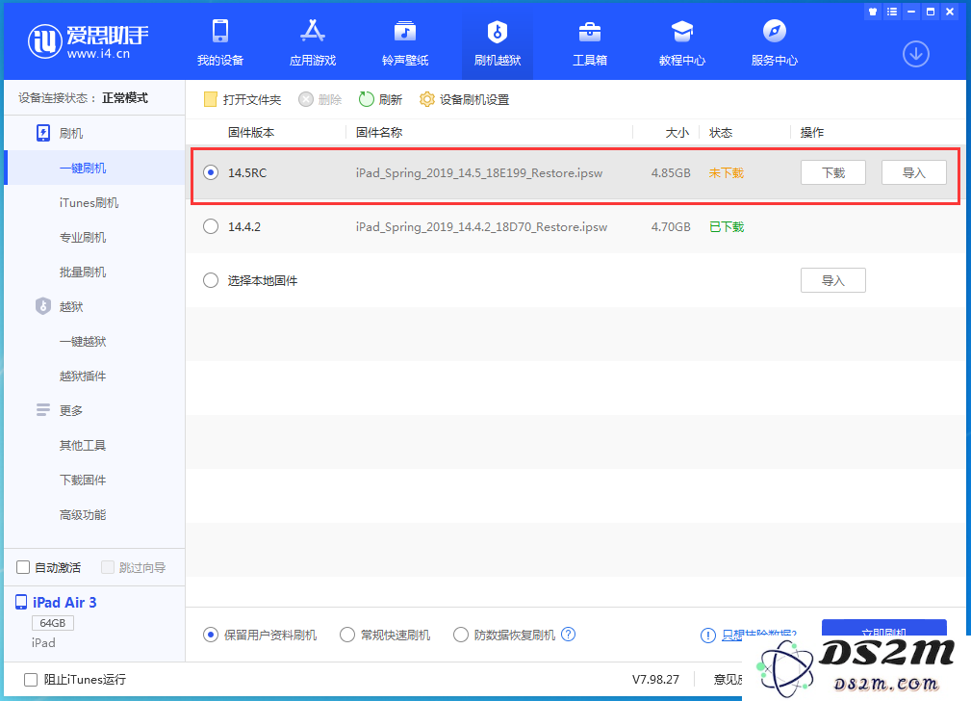Open the 铃声壁纸 section

pyautogui.click(x=405, y=42)
